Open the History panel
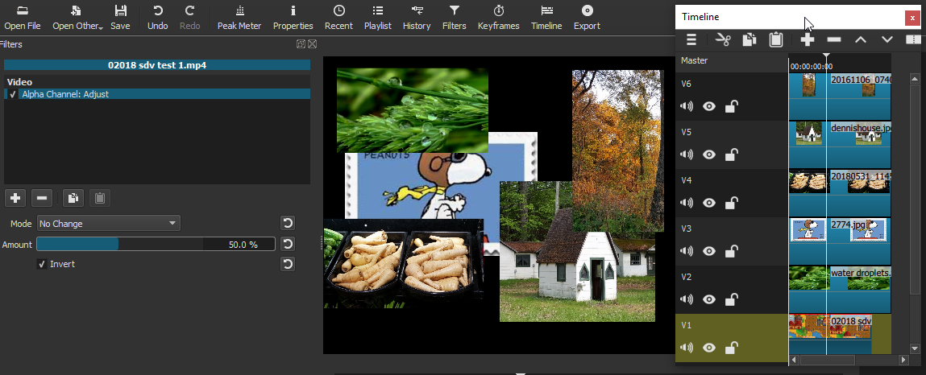926x375 pixels. pyautogui.click(x=417, y=18)
